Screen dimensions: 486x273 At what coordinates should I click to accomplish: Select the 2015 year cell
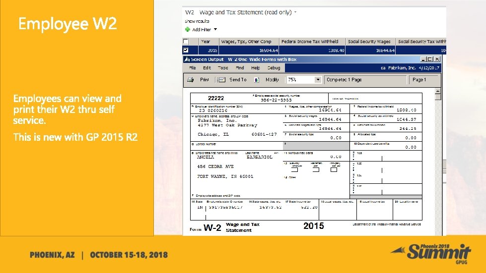208,50
